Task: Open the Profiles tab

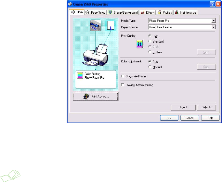Action: coord(164,12)
